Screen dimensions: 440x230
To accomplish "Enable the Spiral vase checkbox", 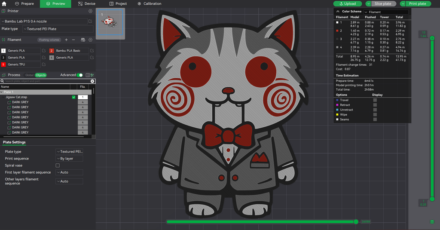I will (58, 166).
